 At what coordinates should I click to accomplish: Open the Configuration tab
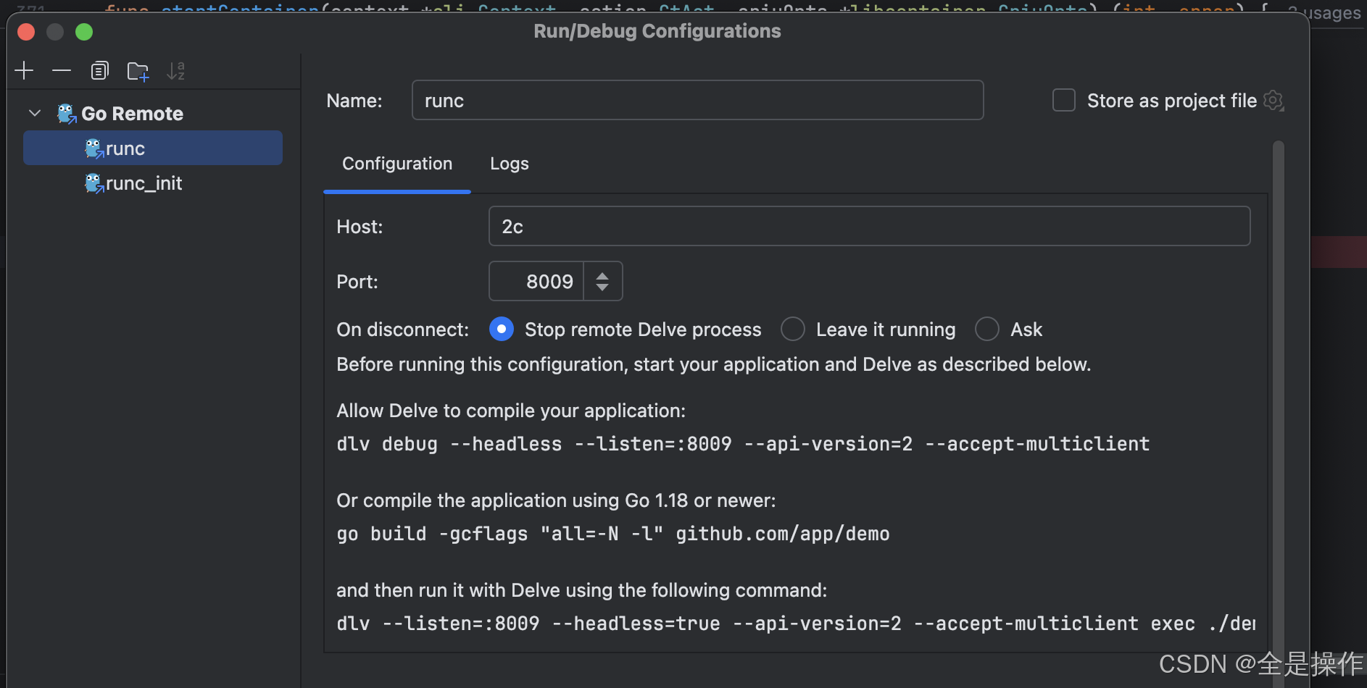[397, 164]
